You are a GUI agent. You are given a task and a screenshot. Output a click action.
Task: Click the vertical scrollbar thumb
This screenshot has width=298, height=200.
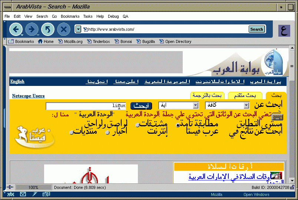point(292,66)
